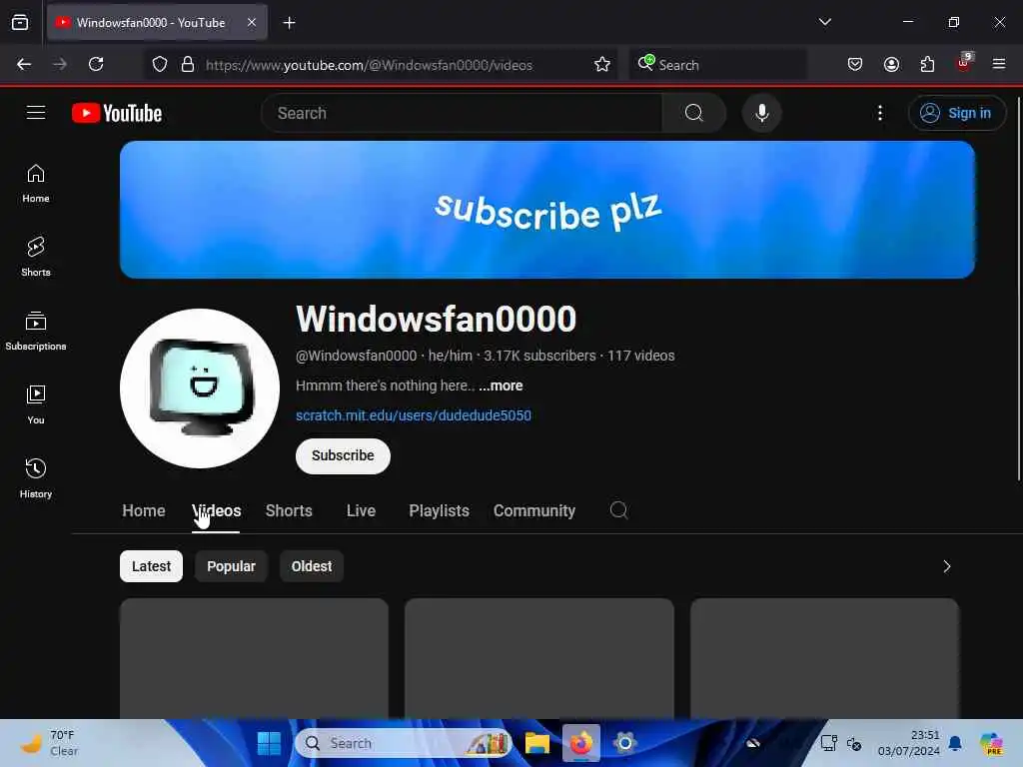Open the weather widget 70°F Clear

(x=51, y=743)
